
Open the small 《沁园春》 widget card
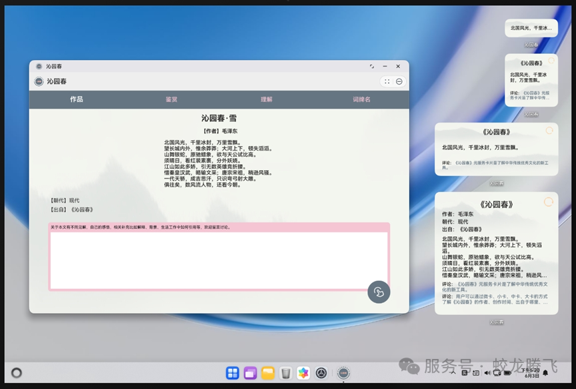(x=531, y=80)
